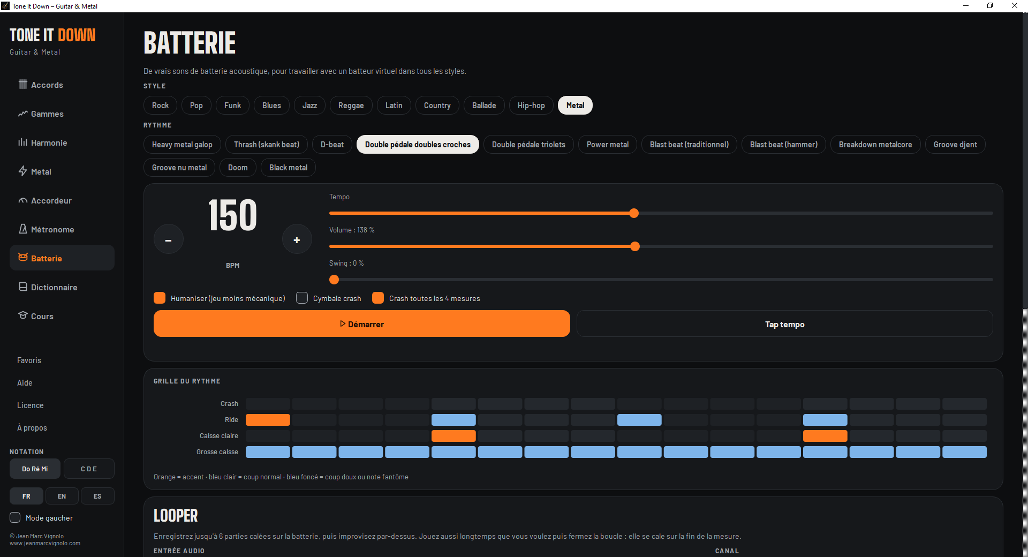
Task: Pick the Blast beat (hammer) rhythm
Action: (784, 145)
